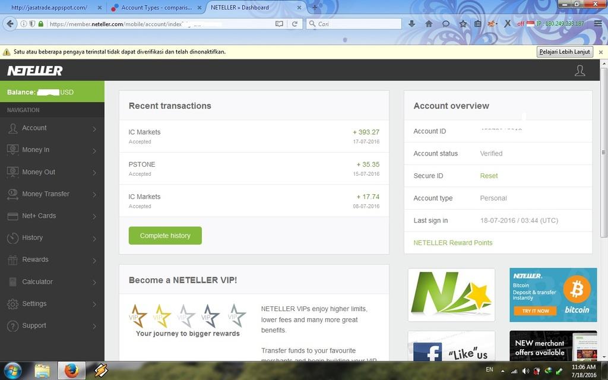This screenshot has width=608, height=380.
Task: Click the Reset link for Secure ID
Action: [489, 176]
